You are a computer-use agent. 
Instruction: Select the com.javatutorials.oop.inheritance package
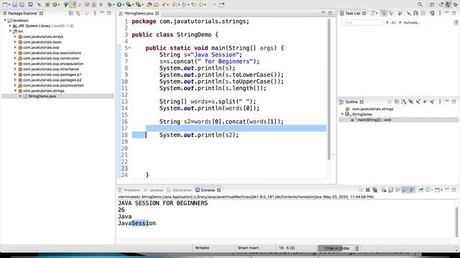point(51,69)
